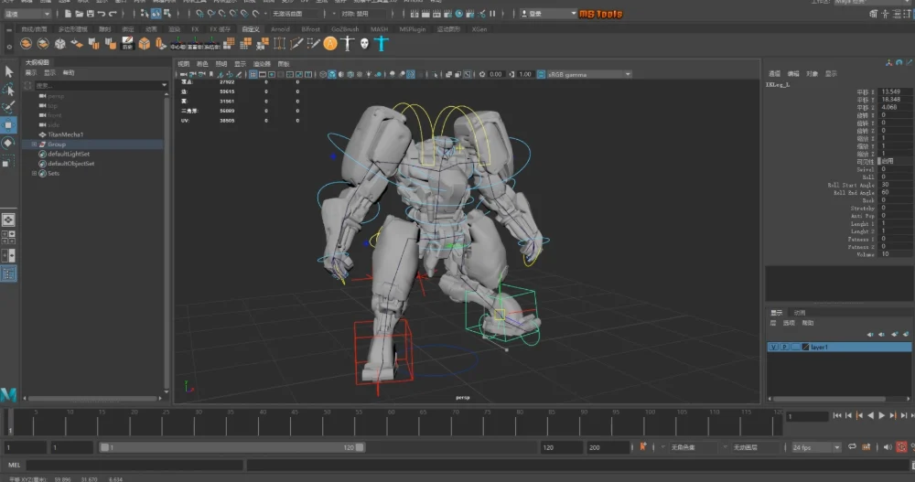The width and height of the screenshot is (915, 482).
Task: Expand the Group node in outliner
Action: tap(34, 145)
